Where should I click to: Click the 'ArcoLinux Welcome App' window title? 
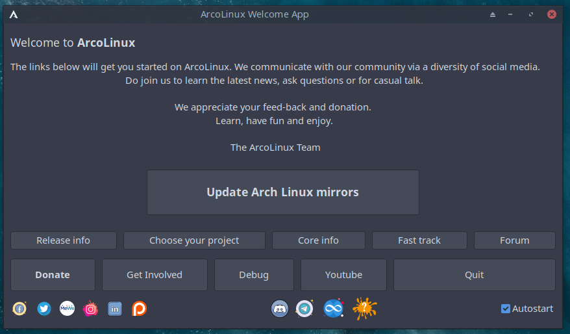pyautogui.click(x=254, y=14)
